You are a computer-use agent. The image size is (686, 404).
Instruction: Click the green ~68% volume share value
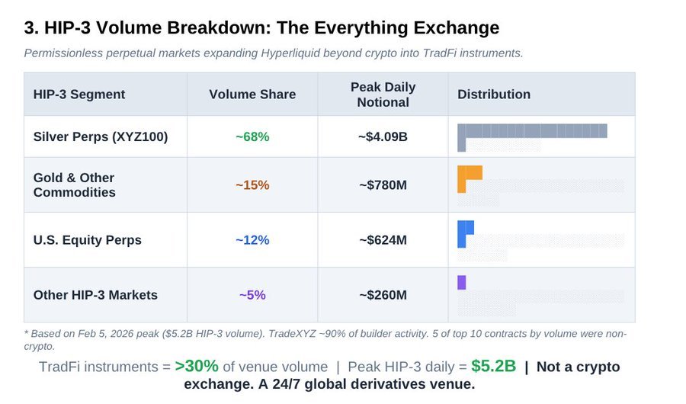[252, 137]
